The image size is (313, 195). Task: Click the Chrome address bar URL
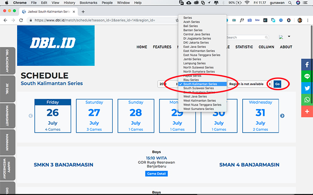pos(95,20)
